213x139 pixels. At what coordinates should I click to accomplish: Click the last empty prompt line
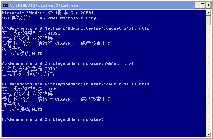click(53, 120)
